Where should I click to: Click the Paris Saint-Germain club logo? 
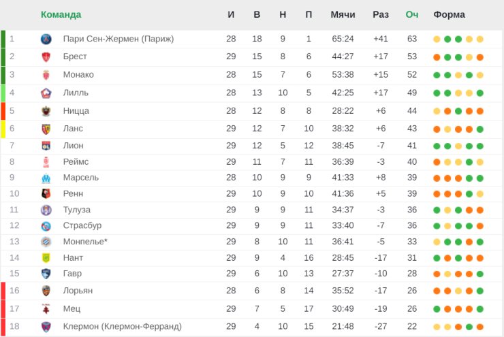click(x=46, y=39)
